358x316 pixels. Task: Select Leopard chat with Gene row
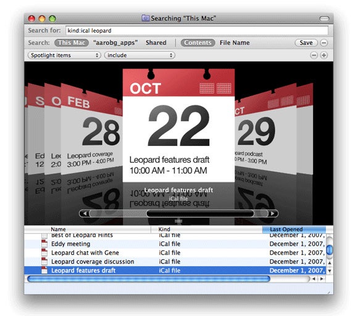(175, 253)
